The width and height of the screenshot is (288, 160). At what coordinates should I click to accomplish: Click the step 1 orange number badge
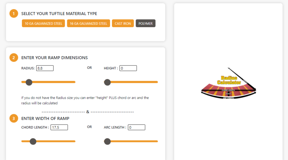[x=14, y=13]
